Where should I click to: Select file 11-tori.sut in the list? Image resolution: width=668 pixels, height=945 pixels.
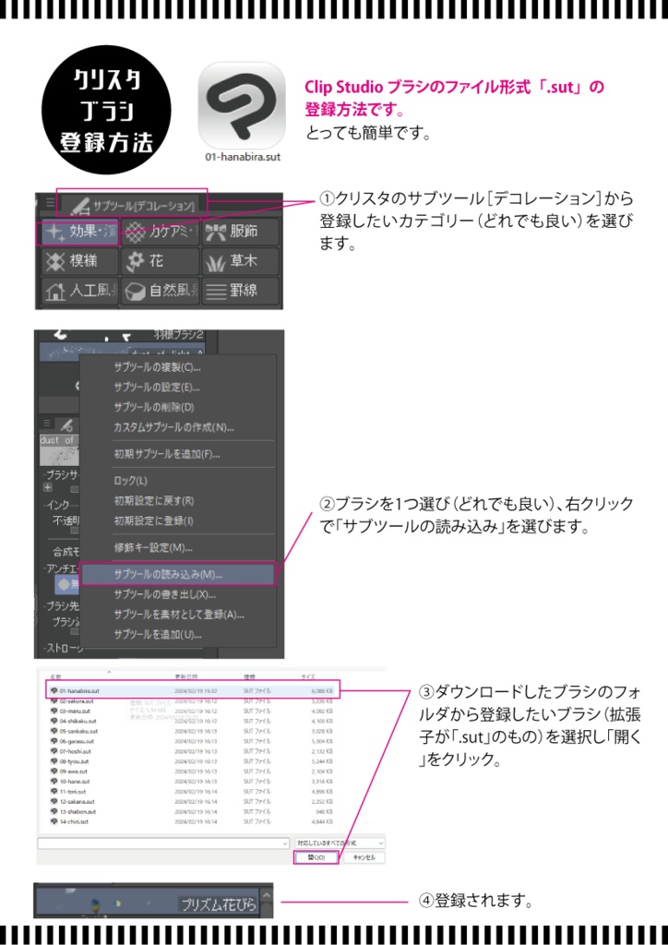[x=194, y=791]
